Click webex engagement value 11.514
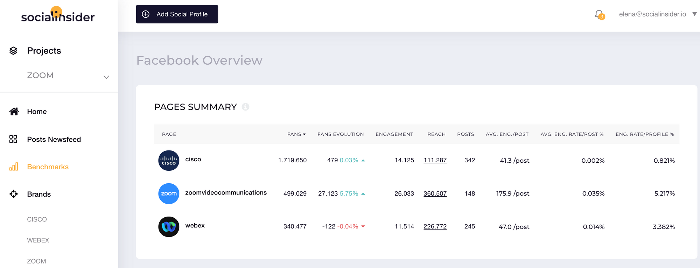 tap(404, 226)
